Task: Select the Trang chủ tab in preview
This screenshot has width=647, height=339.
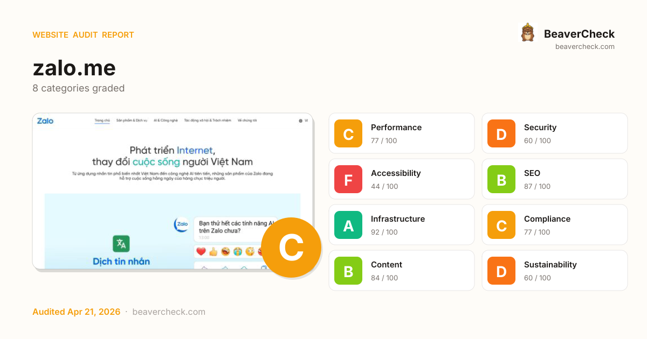Action: pos(102,121)
